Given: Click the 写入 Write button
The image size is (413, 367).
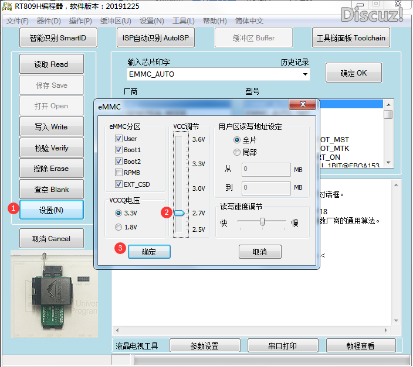Looking at the screenshot, I should [x=52, y=126].
